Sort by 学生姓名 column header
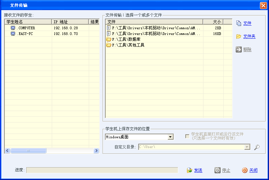Screen dimensions: 269x180 click(28, 22)
